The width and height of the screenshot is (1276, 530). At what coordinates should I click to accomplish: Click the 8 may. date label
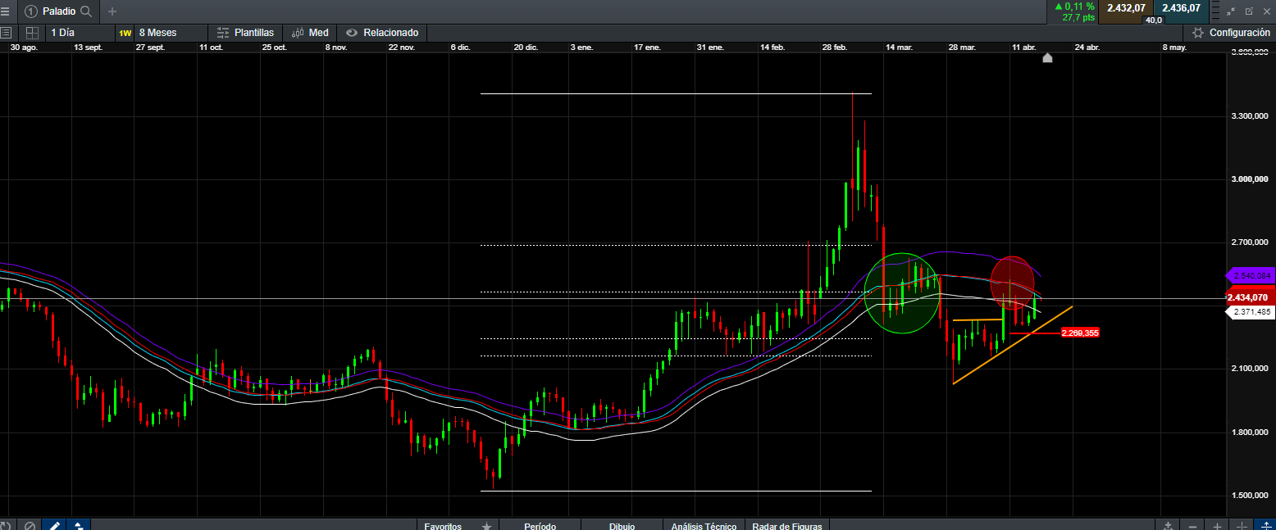pos(1174,48)
